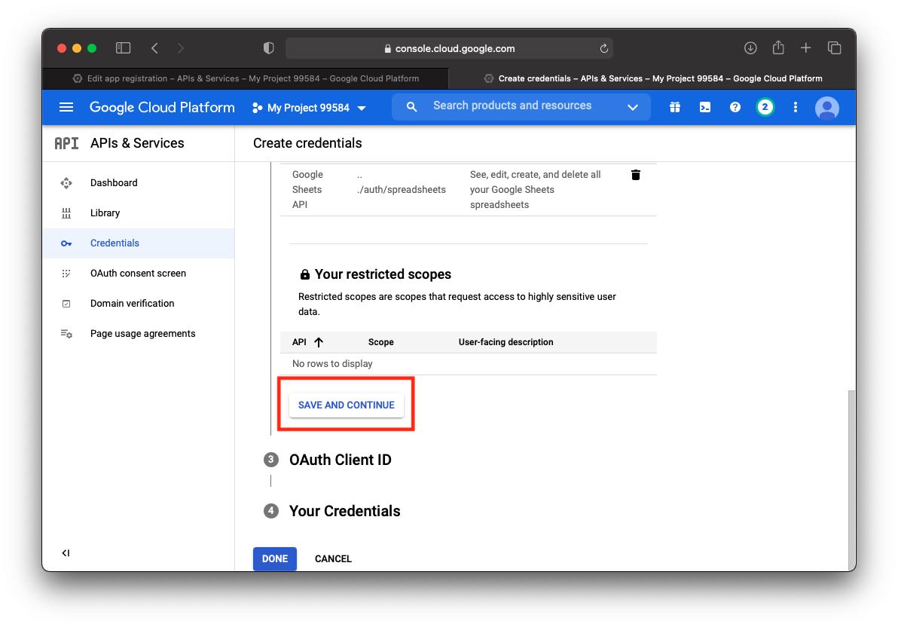The height and width of the screenshot is (627, 898).
Task: Reload the page with the refresh icon
Action: [603, 49]
